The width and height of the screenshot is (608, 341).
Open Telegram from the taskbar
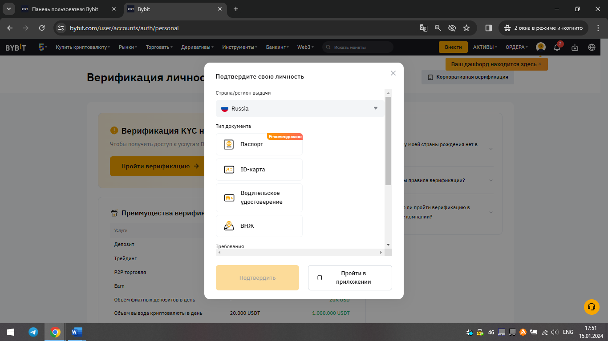(33, 332)
